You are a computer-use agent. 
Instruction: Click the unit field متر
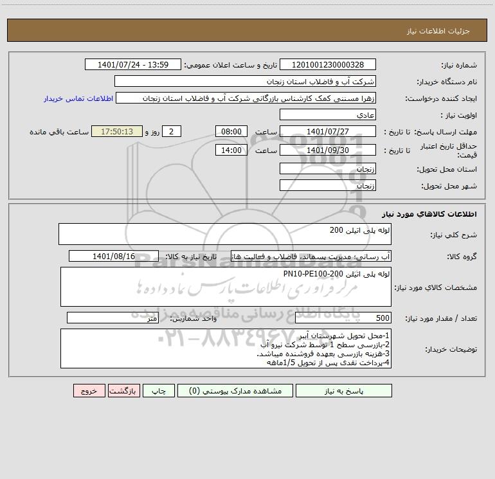[113, 318]
